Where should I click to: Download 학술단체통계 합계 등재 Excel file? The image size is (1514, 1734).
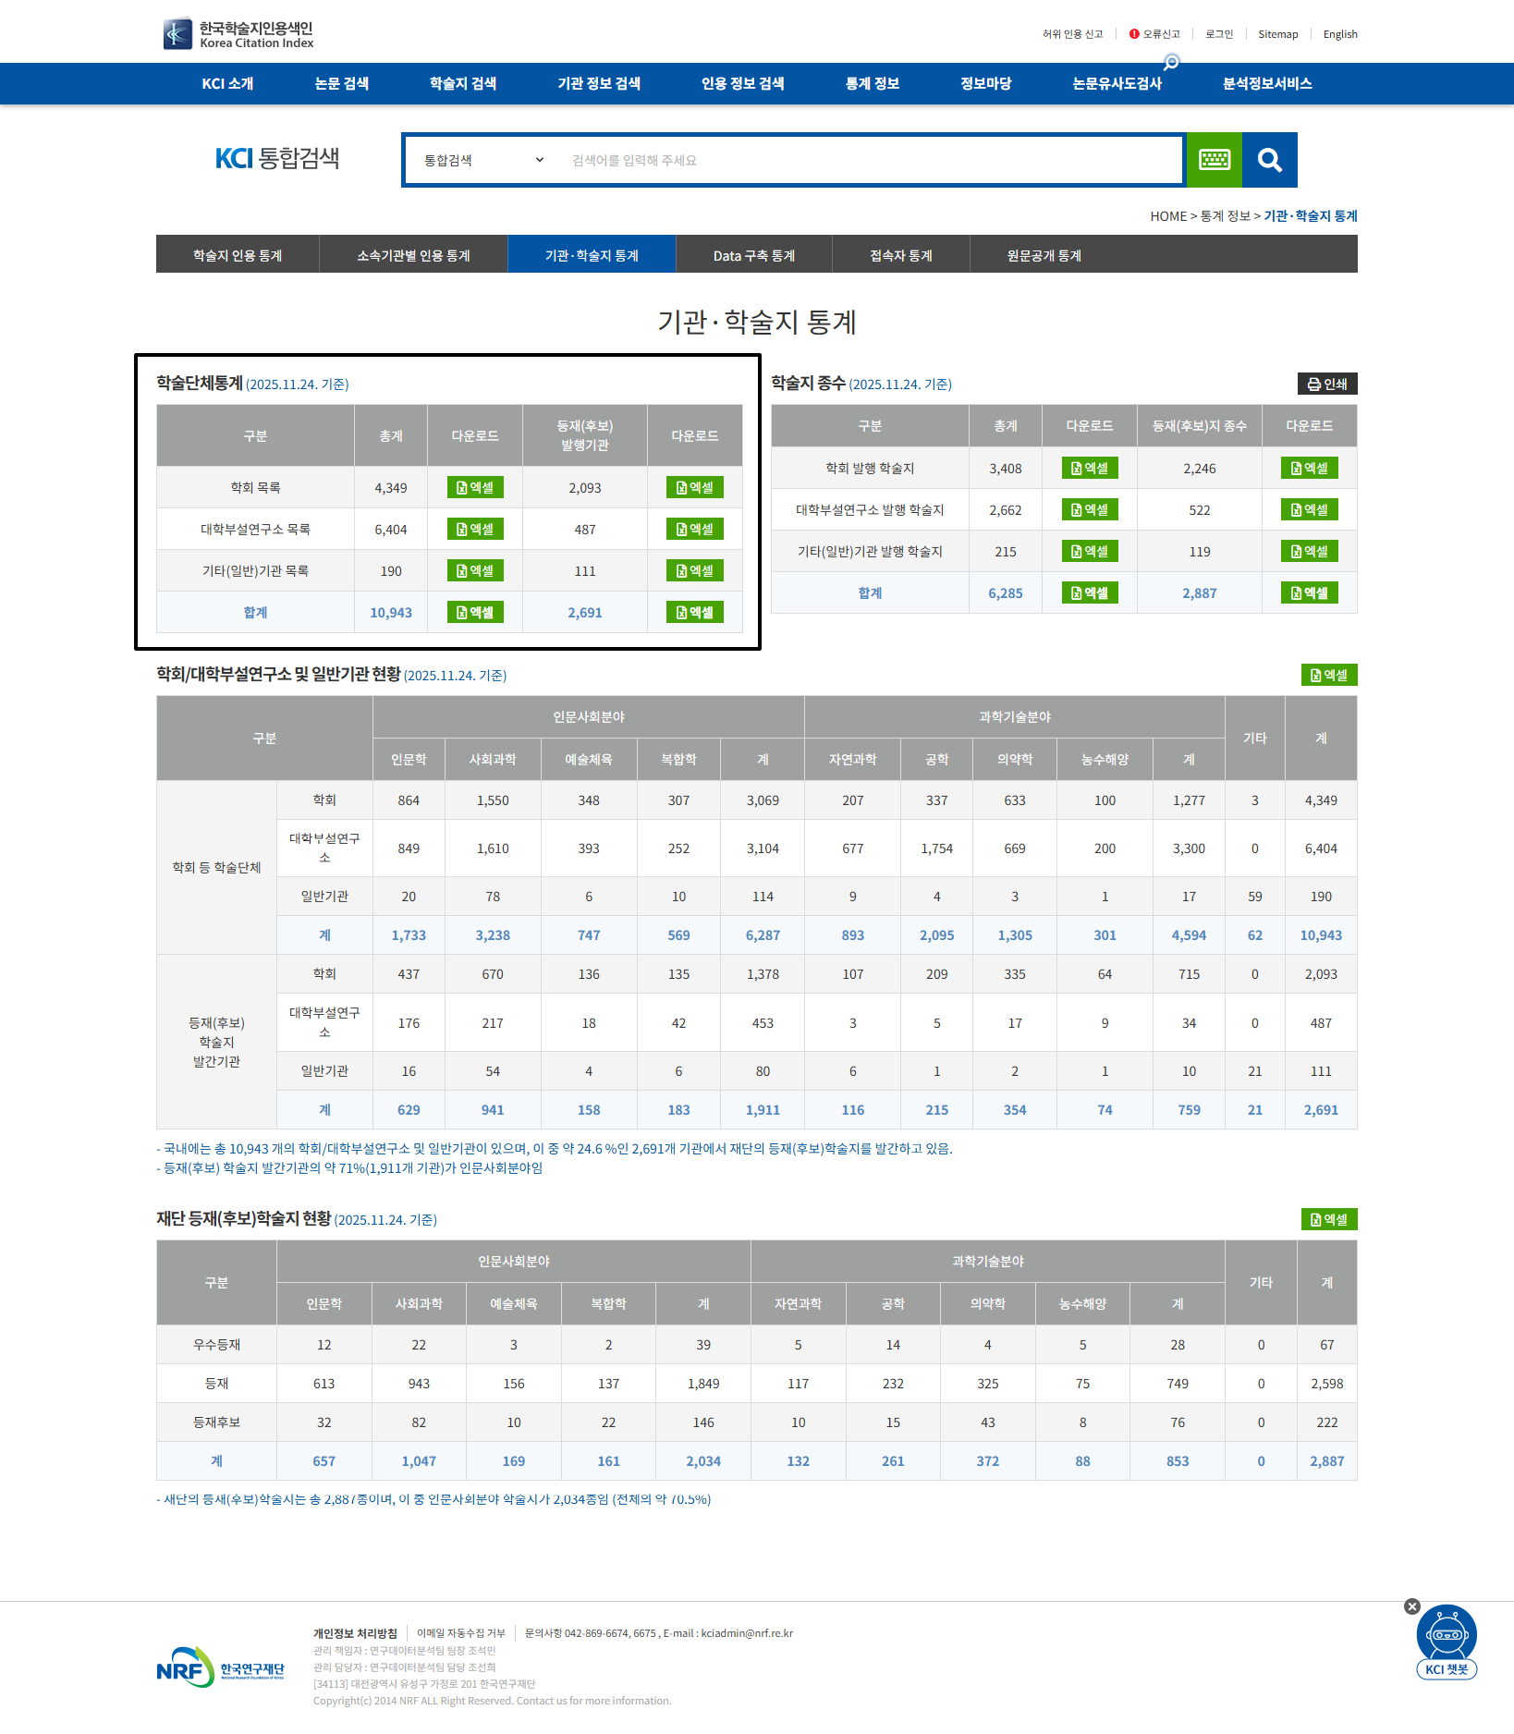coord(694,612)
